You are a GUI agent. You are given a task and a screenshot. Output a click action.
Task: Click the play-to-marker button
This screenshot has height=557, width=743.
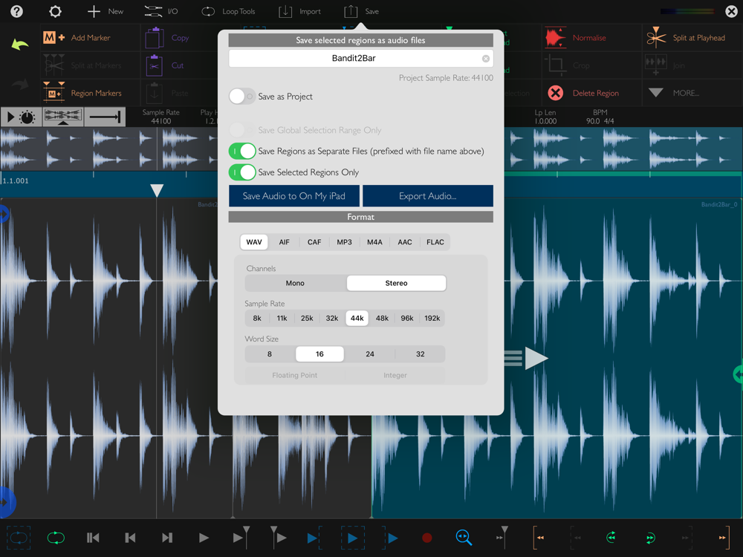coord(241,537)
